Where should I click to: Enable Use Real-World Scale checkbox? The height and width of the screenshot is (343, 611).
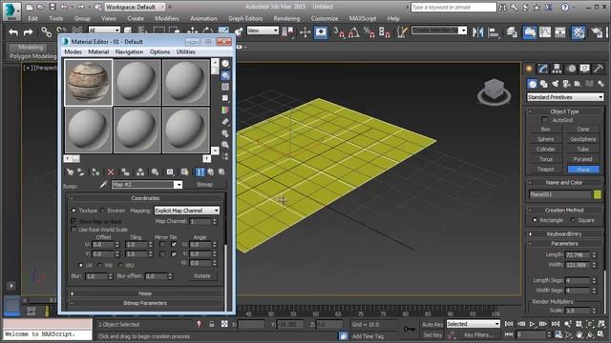point(74,230)
